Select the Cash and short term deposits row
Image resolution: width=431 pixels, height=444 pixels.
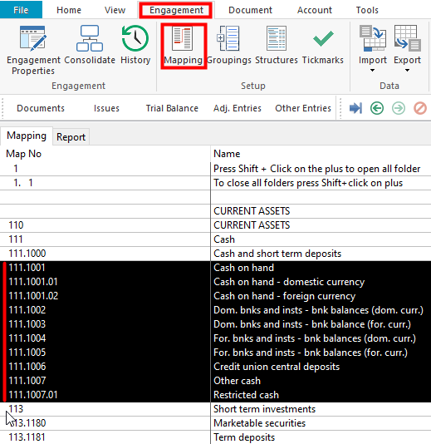point(216,254)
